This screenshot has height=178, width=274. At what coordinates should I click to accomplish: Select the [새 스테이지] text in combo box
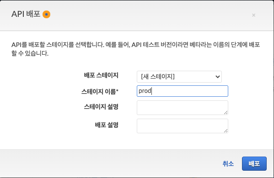click(x=158, y=77)
